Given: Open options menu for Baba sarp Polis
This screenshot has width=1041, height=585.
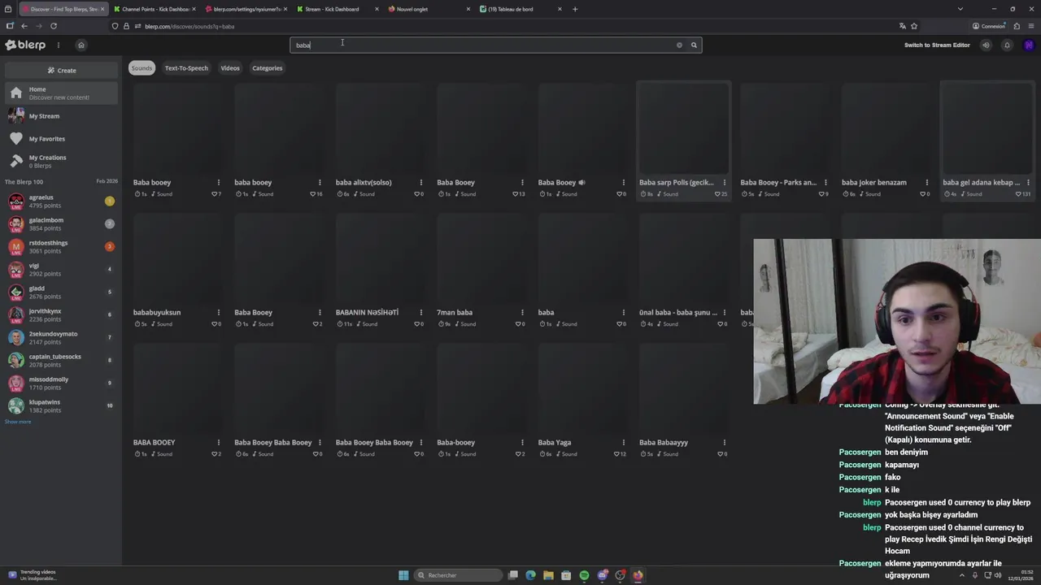Looking at the screenshot, I should pos(724,182).
